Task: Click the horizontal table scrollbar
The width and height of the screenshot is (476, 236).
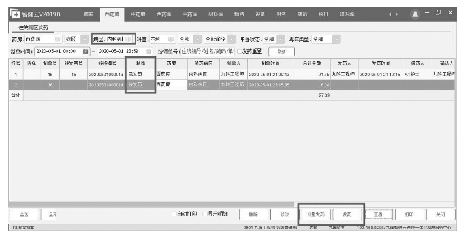Action: coord(151,205)
